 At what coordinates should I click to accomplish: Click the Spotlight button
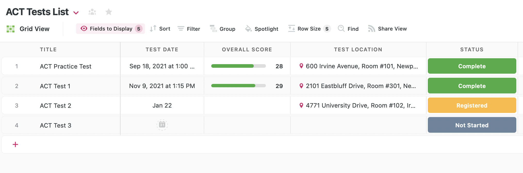pos(261,29)
